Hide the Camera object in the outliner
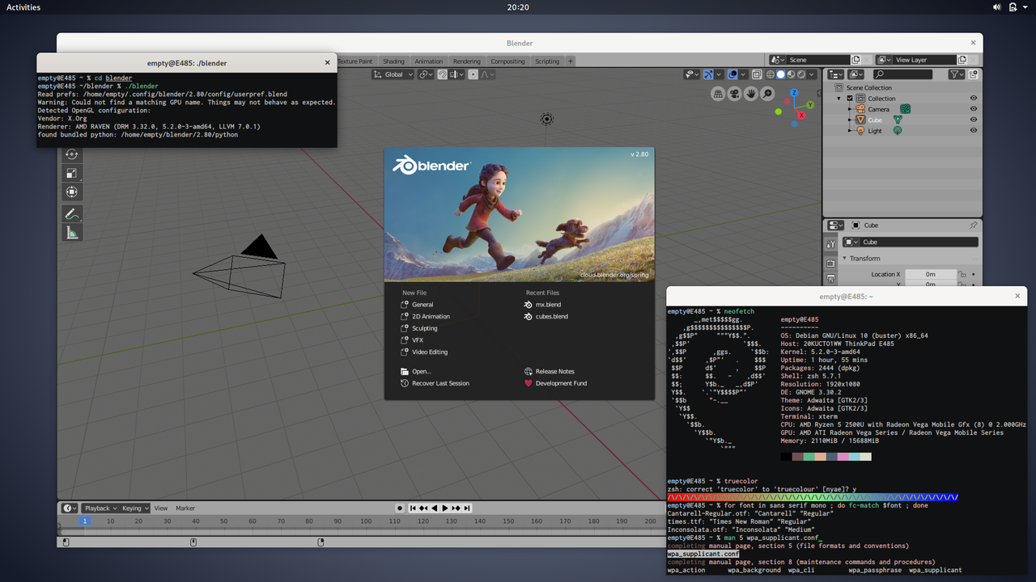Viewport: 1036px width, 582px height. tap(974, 109)
